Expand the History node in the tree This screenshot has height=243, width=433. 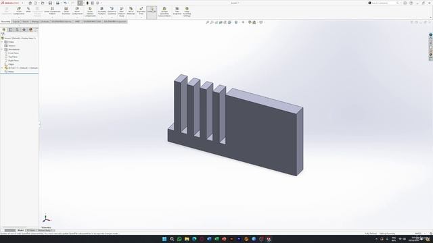[x=2, y=42]
